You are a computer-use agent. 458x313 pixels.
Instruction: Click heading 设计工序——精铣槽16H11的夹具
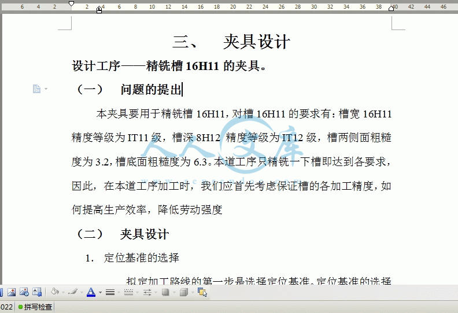pyautogui.click(x=169, y=66)
